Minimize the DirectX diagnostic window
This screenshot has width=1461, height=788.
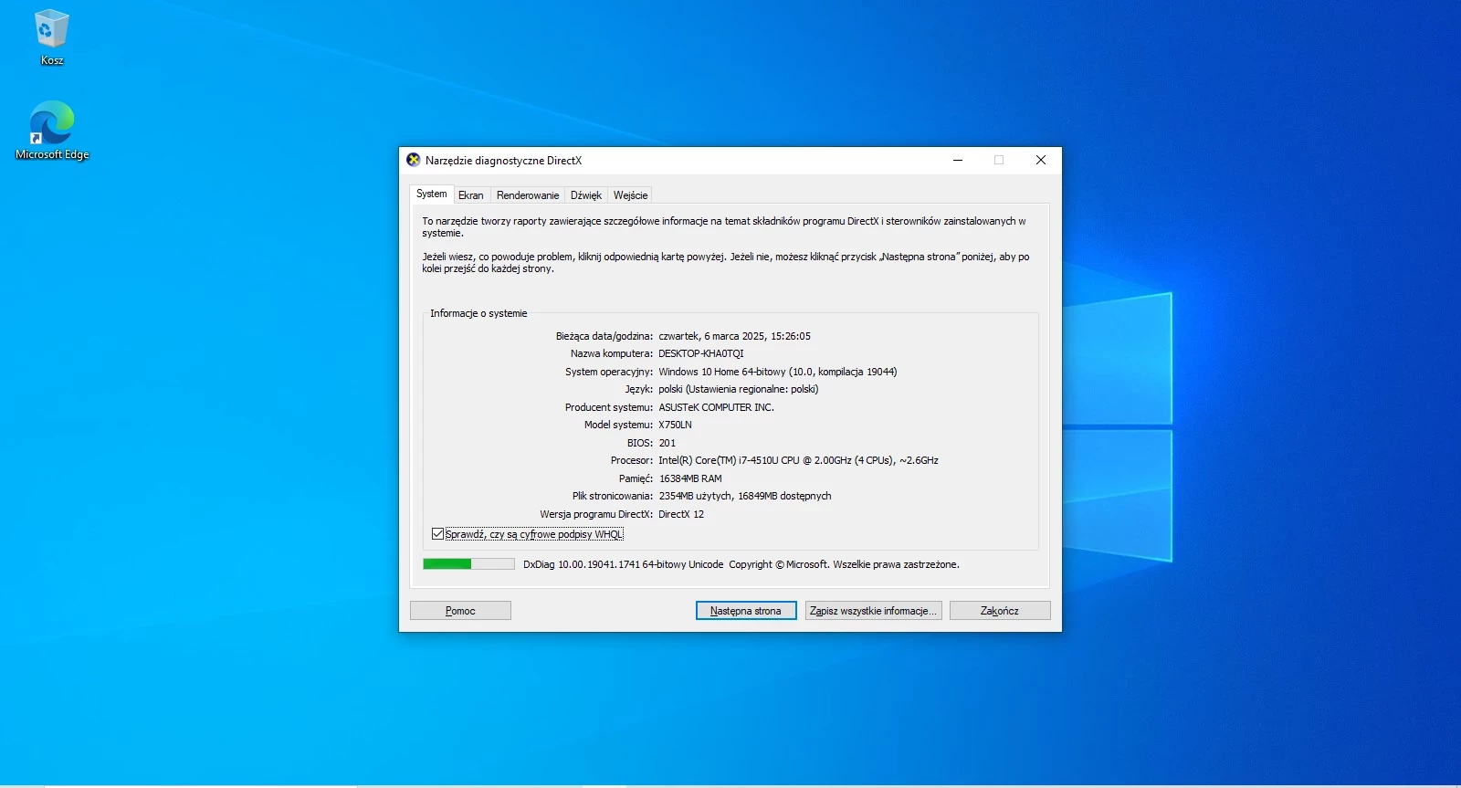tap(958, 160)
